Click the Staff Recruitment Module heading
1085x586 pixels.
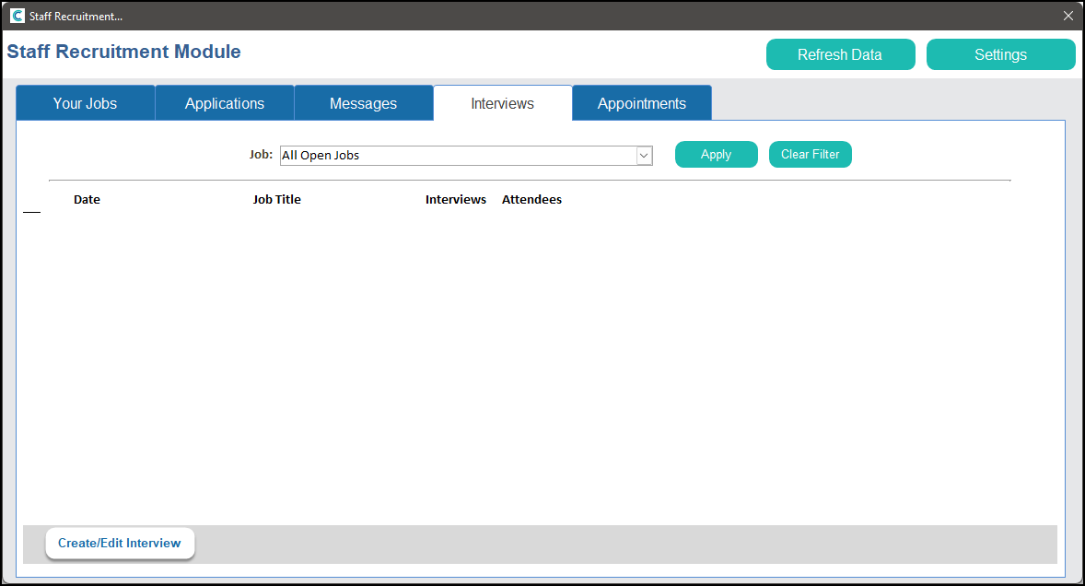pyautogui.click(x=123, y=52)
